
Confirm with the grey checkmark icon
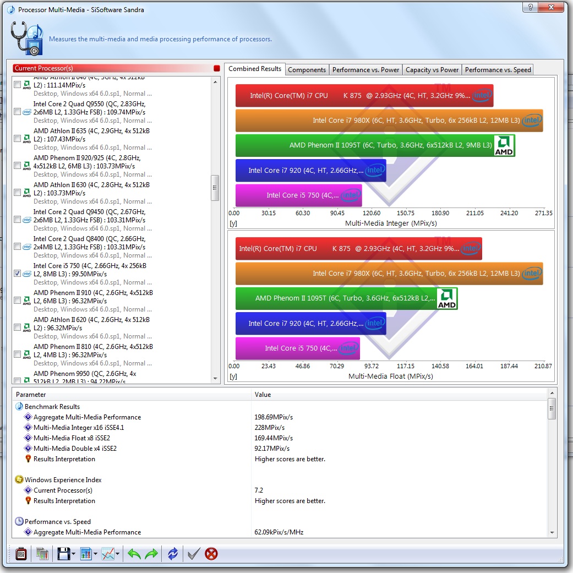click(193, 554)
